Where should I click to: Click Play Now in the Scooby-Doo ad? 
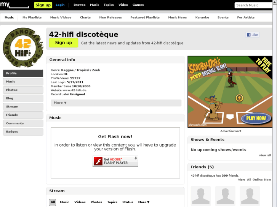(x=256, y=118)
